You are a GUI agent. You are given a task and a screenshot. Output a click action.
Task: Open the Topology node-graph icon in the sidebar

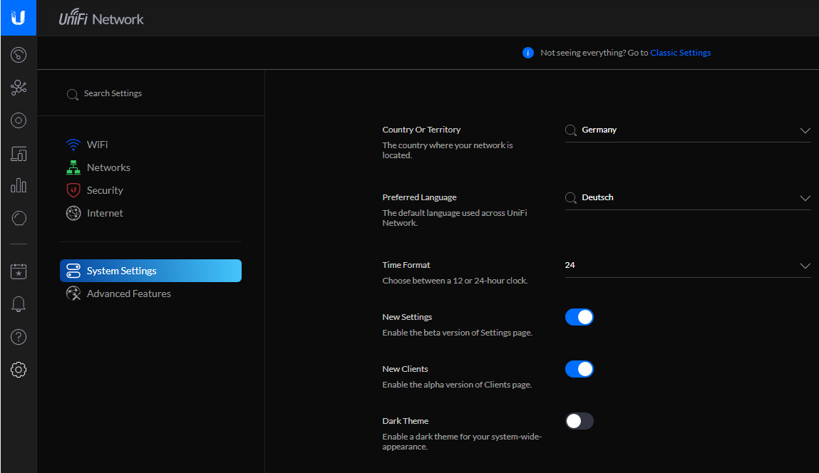[x=19, y=87]
